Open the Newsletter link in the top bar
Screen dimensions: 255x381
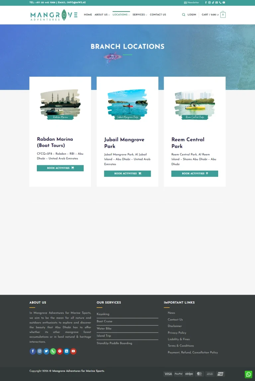(x=192, y=2)
